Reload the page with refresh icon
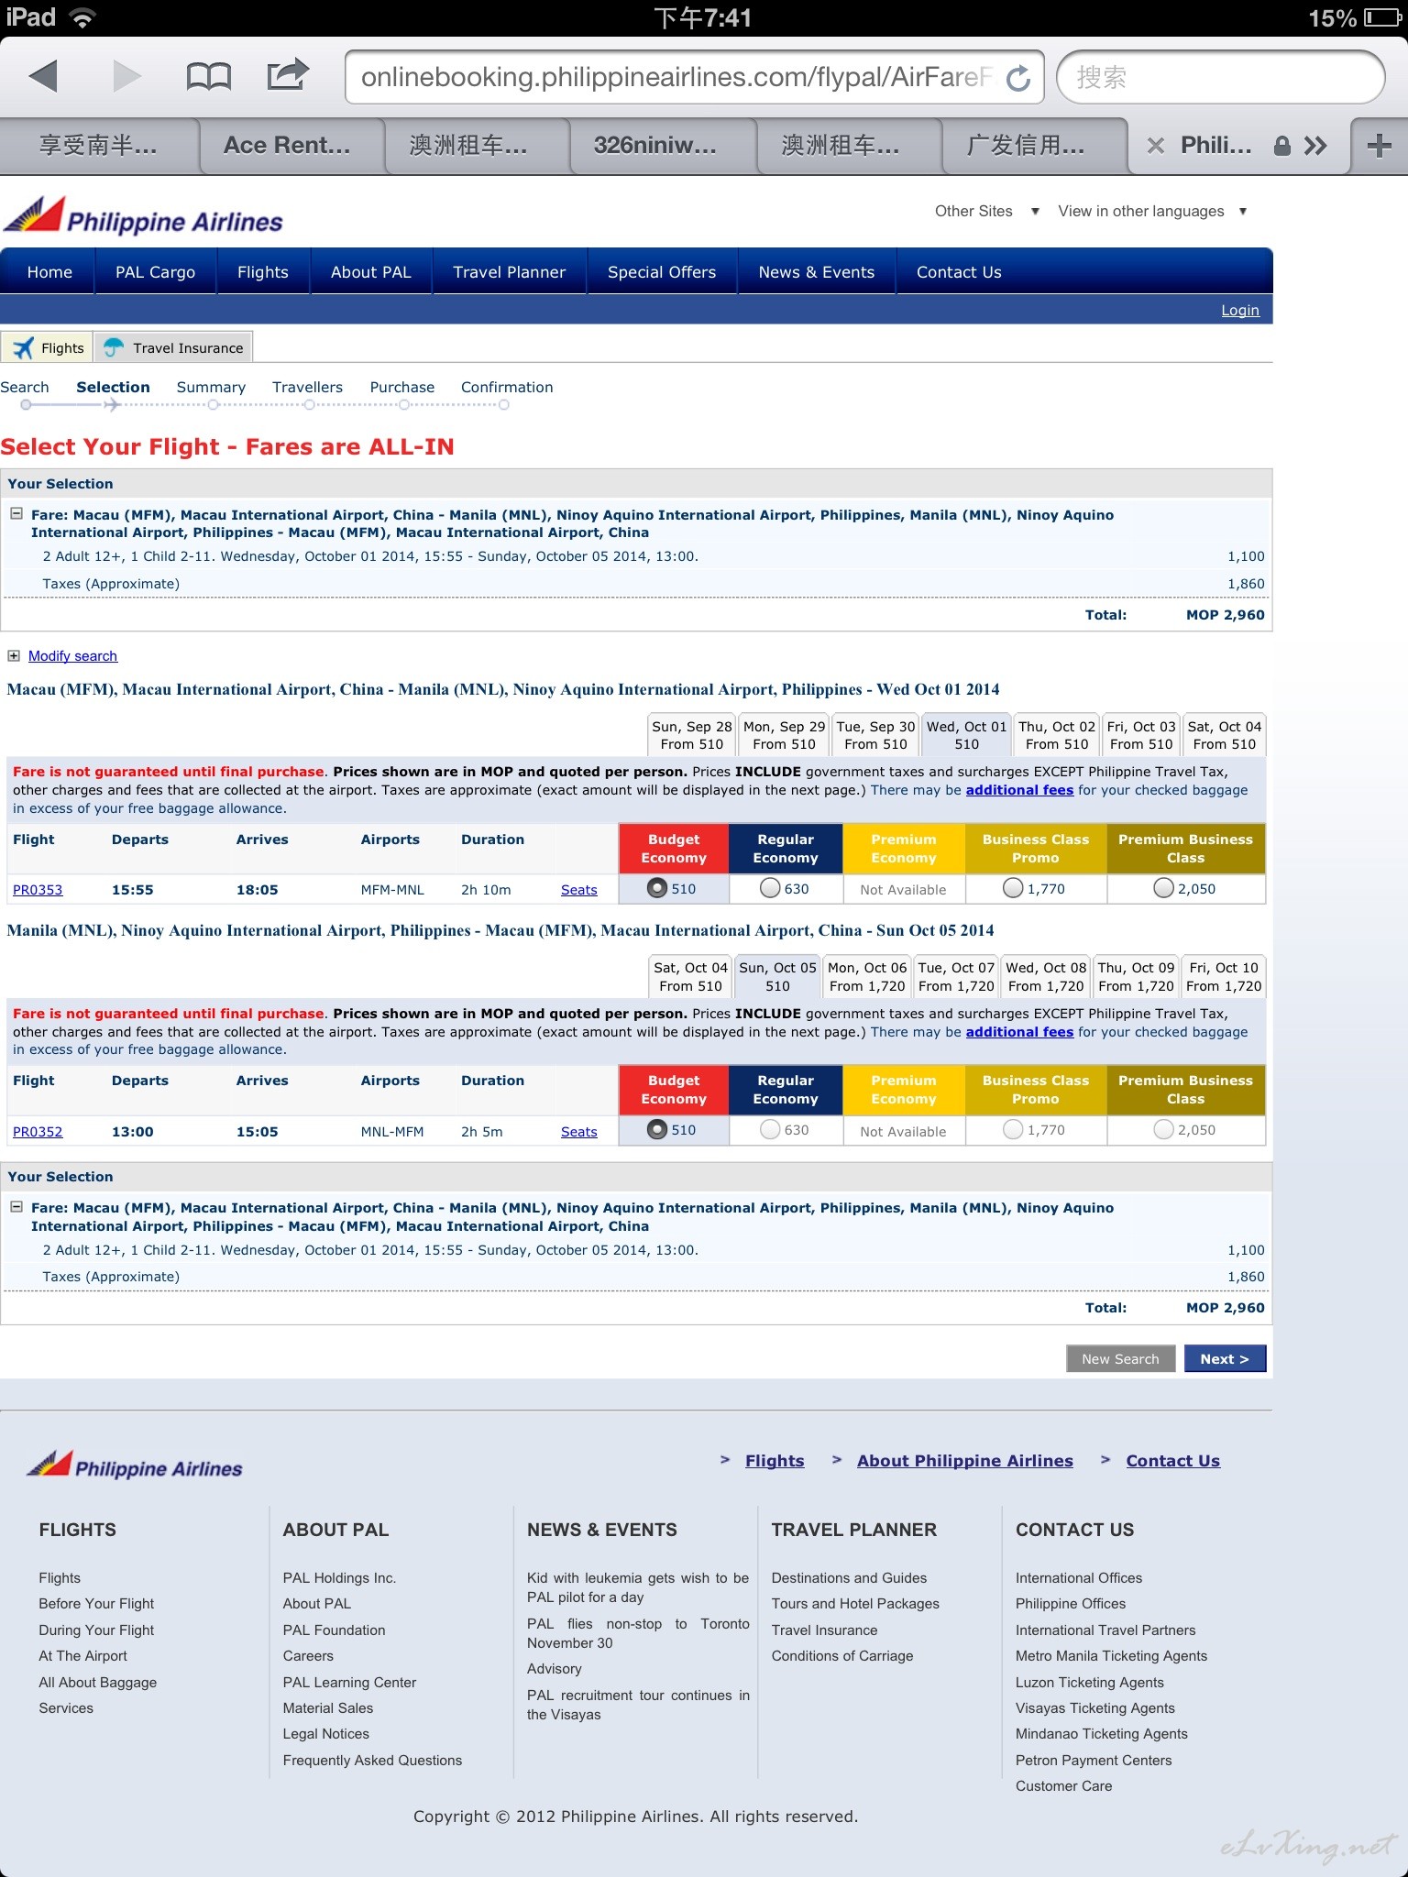 pos(1018,78)
